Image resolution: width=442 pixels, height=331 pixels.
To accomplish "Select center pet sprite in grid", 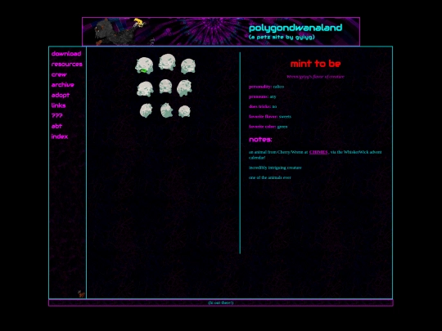I will (x=165, y=87).
